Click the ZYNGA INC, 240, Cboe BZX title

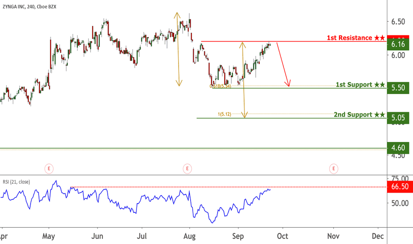29,7
